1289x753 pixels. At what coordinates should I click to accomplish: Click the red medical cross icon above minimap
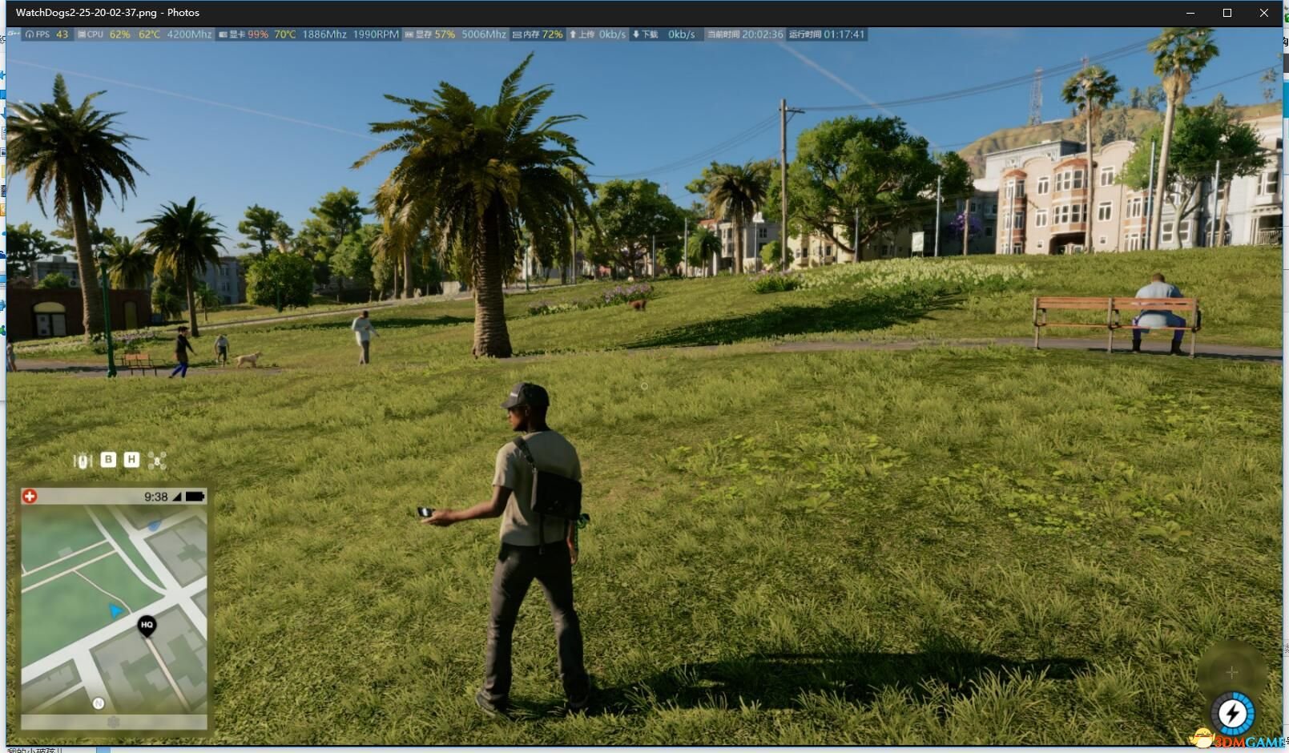30,497
